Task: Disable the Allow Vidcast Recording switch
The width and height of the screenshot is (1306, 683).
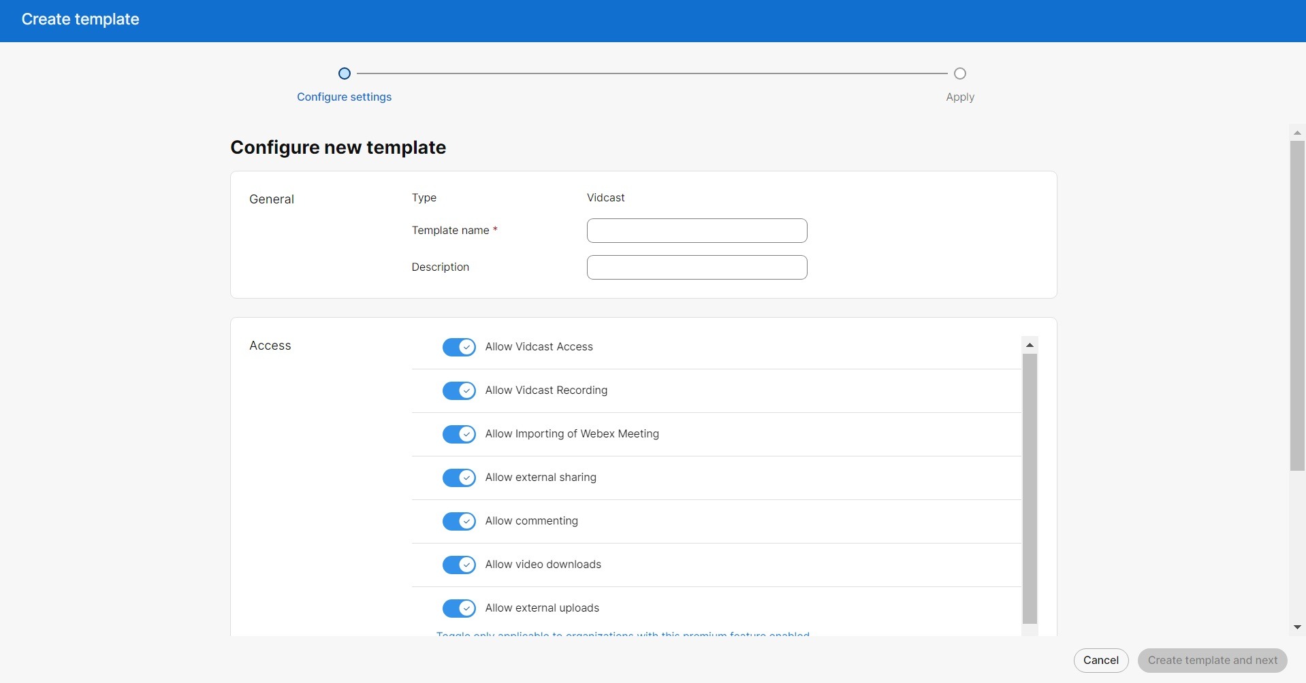Action: tap(459, 390)
